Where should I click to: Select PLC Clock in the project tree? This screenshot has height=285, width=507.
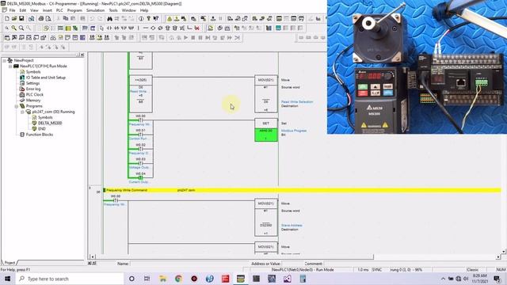[x=34, y=95]
